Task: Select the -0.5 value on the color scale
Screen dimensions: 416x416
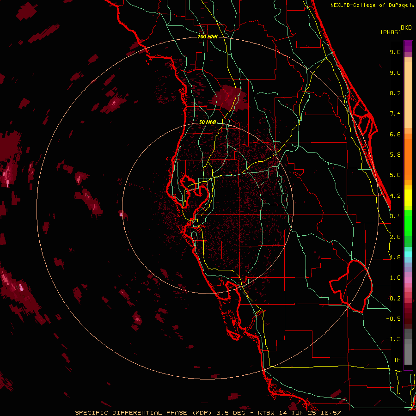Action: pos(393,319)
